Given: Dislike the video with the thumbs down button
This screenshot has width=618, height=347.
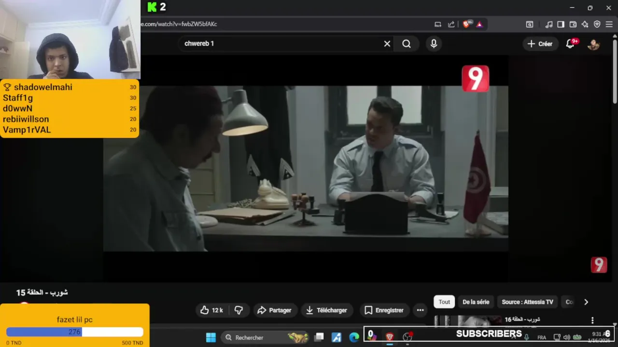Looking at the screenshot, I should click(239, 310).
